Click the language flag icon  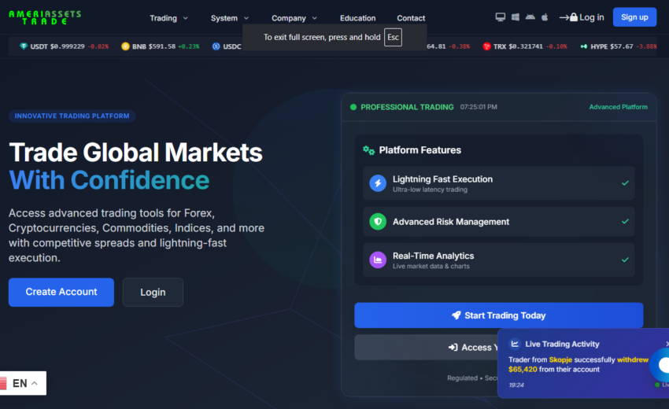[3, 383]
